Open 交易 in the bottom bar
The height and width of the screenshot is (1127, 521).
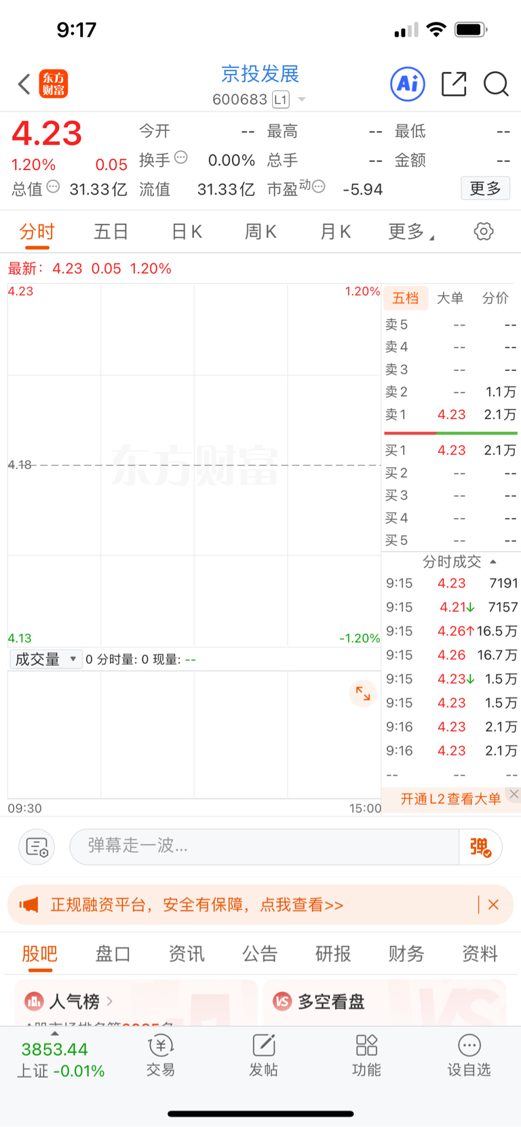point(161,1056)
